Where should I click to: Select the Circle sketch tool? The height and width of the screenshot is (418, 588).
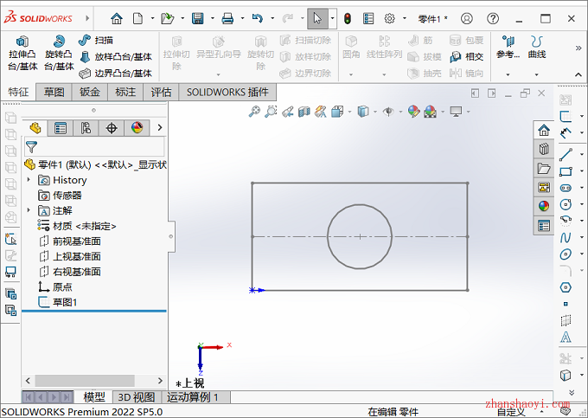click(x=566, y=204)
